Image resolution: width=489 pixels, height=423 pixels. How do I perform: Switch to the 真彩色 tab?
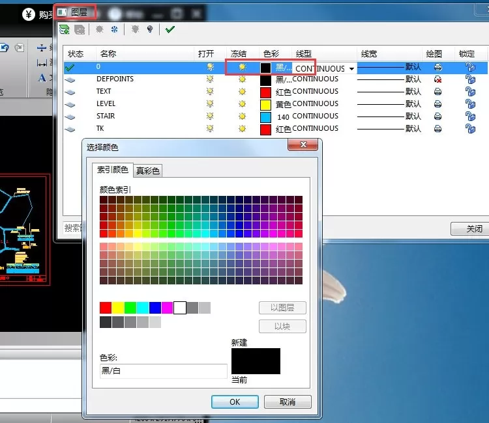(x=148, y=171)
